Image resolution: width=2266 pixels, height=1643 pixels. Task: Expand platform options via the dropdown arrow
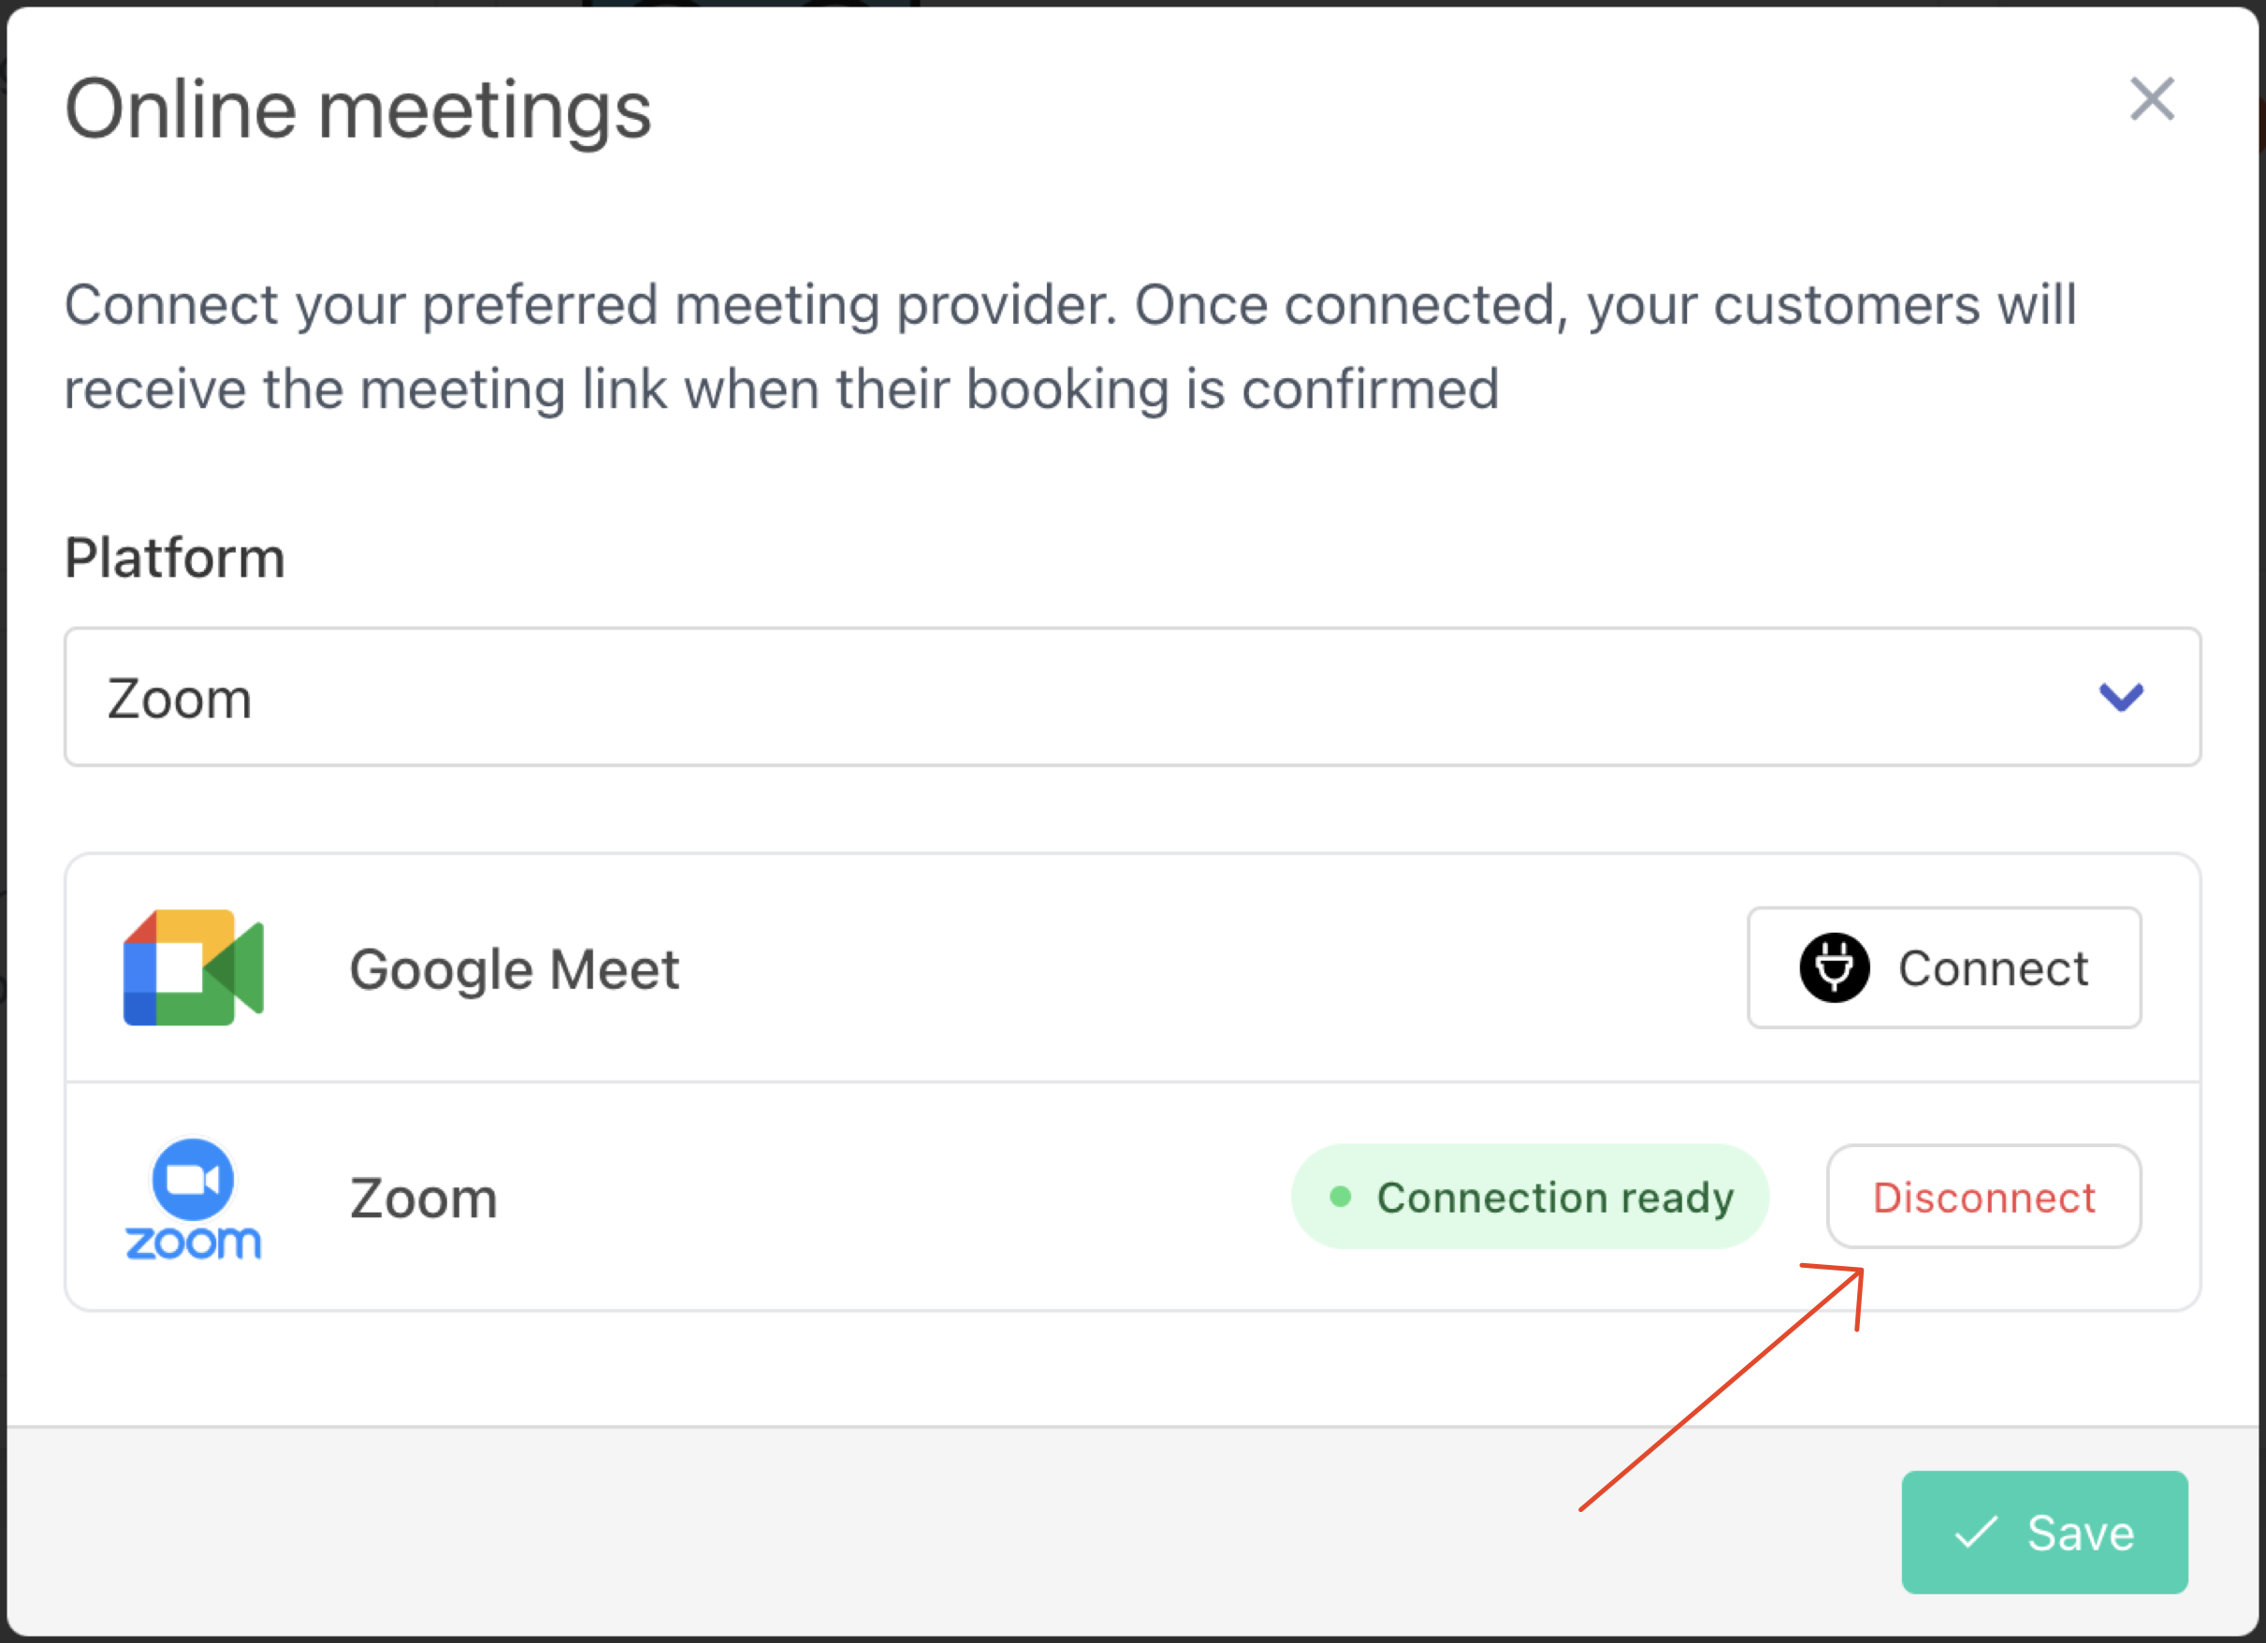coord(2122,698)
